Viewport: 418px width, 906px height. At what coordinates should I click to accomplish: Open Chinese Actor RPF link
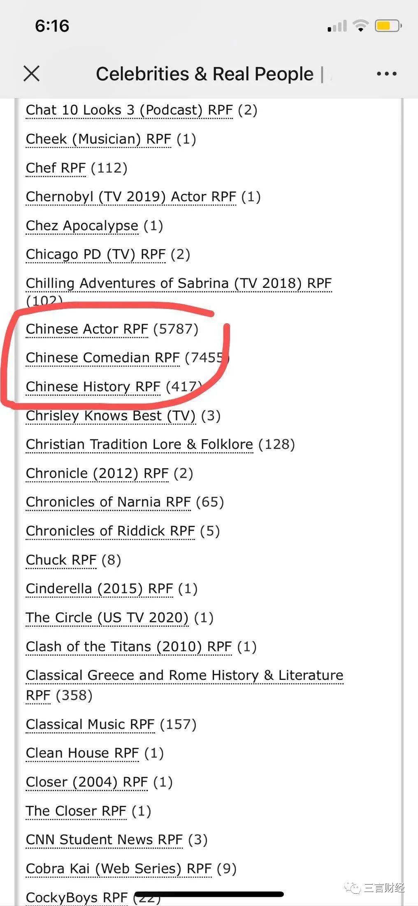point(87,329)
